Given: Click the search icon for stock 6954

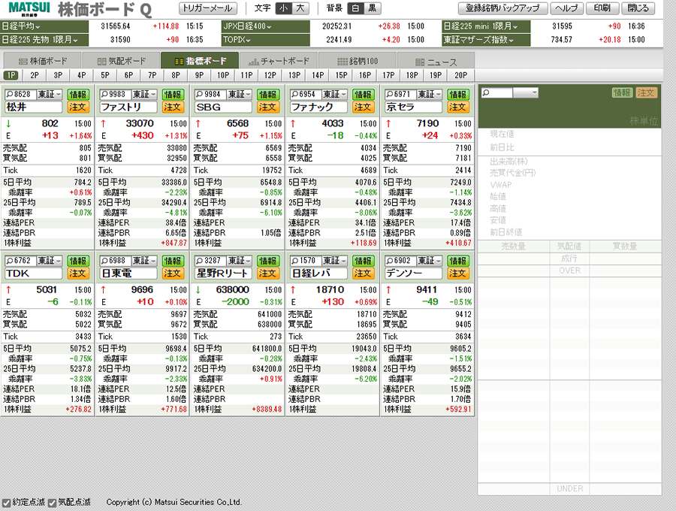Looking at the screenshot, I should pyautogui.click(x=294, y=94).
